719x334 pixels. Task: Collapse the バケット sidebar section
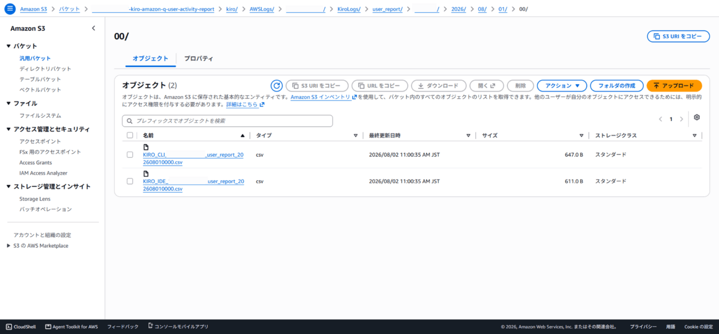click(8, 46)
